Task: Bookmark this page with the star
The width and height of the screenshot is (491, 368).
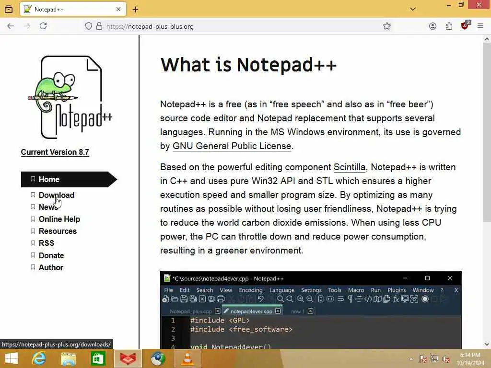Action: (387, 26)
